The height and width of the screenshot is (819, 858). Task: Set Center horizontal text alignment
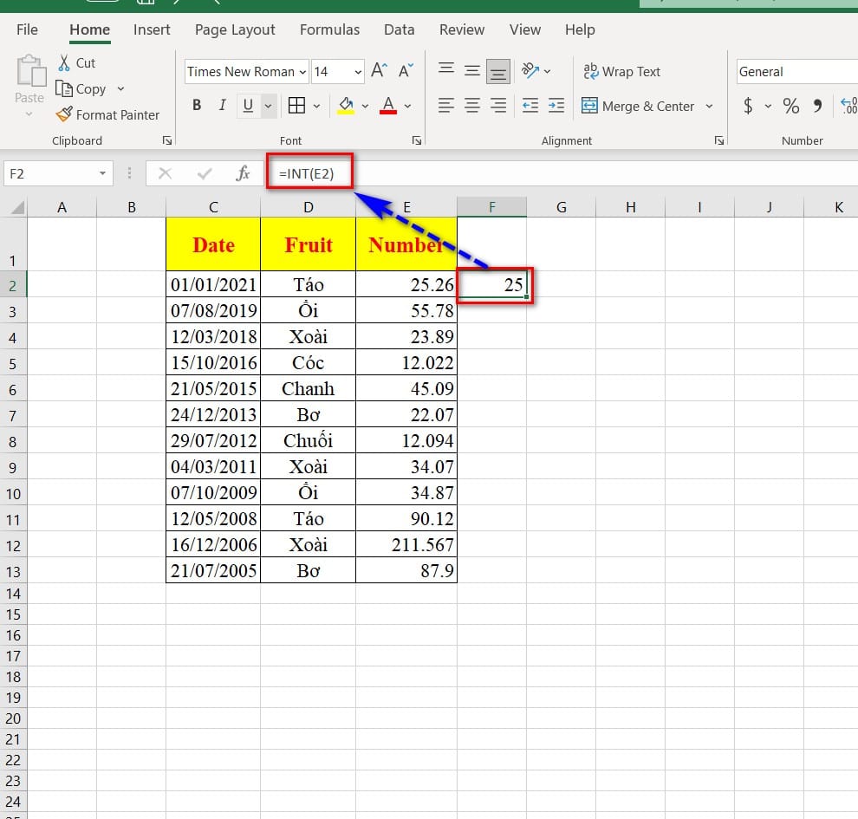coord(472,105)
